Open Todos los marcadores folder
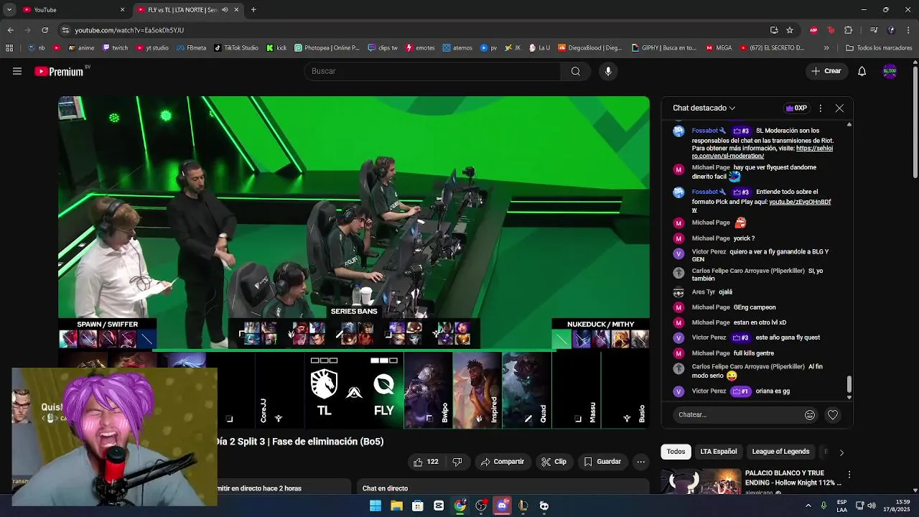 879,48
